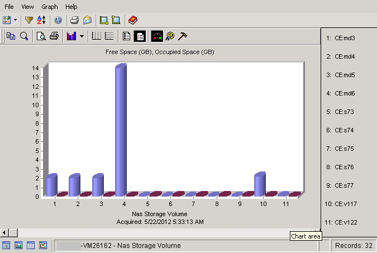This screenshot has height=253, width=377.
Task: Click the horizontal scrollbar thumb
Action: [13, 232]
